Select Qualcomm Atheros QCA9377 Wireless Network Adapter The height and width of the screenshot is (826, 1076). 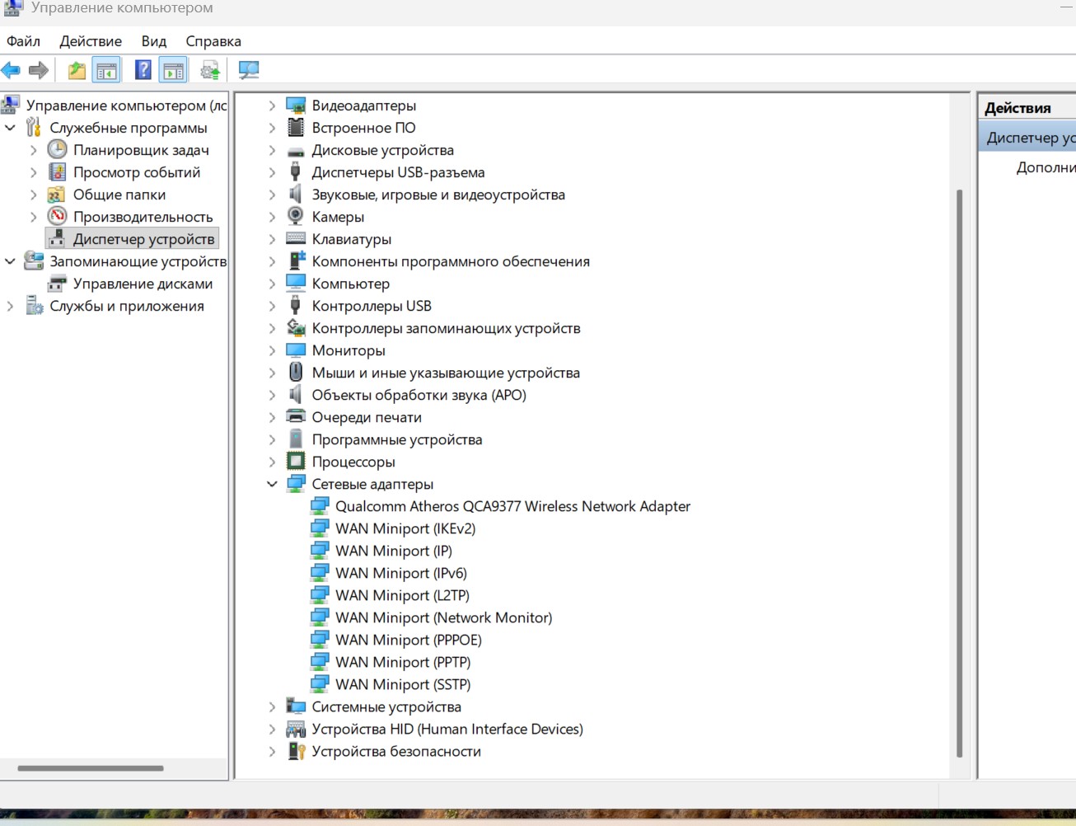(512, 506)
